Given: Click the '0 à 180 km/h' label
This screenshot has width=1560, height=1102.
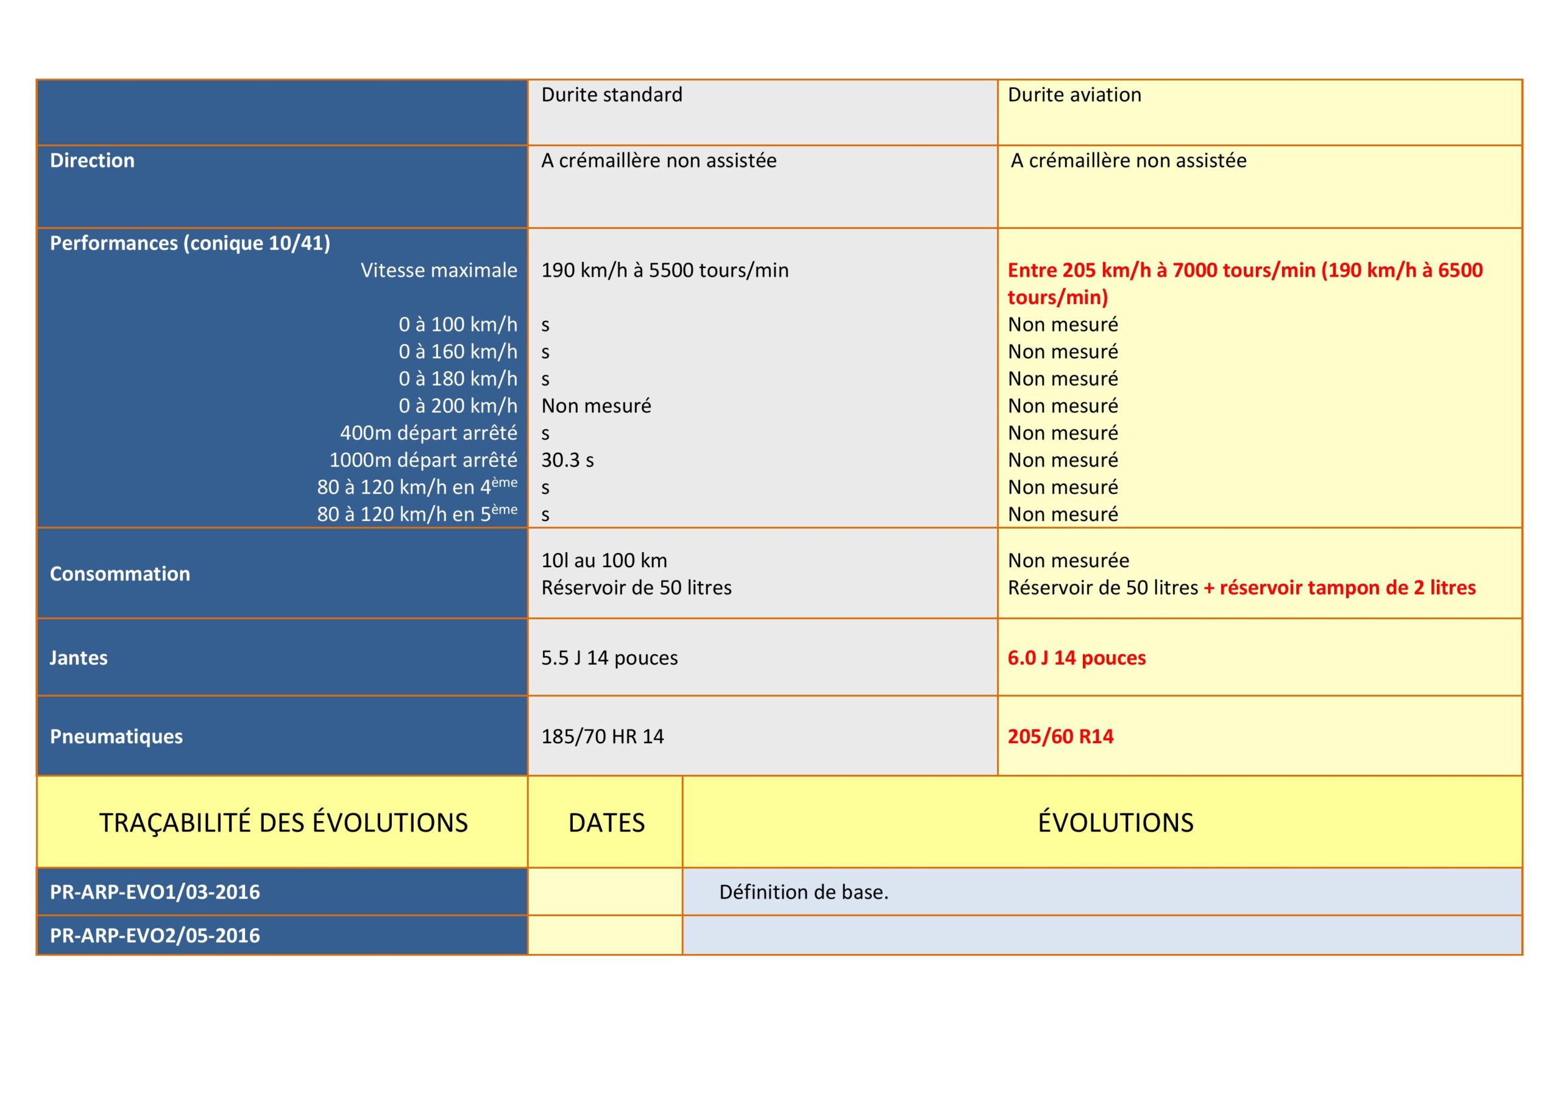Looking at the screenshot, I should coord(458,379).
